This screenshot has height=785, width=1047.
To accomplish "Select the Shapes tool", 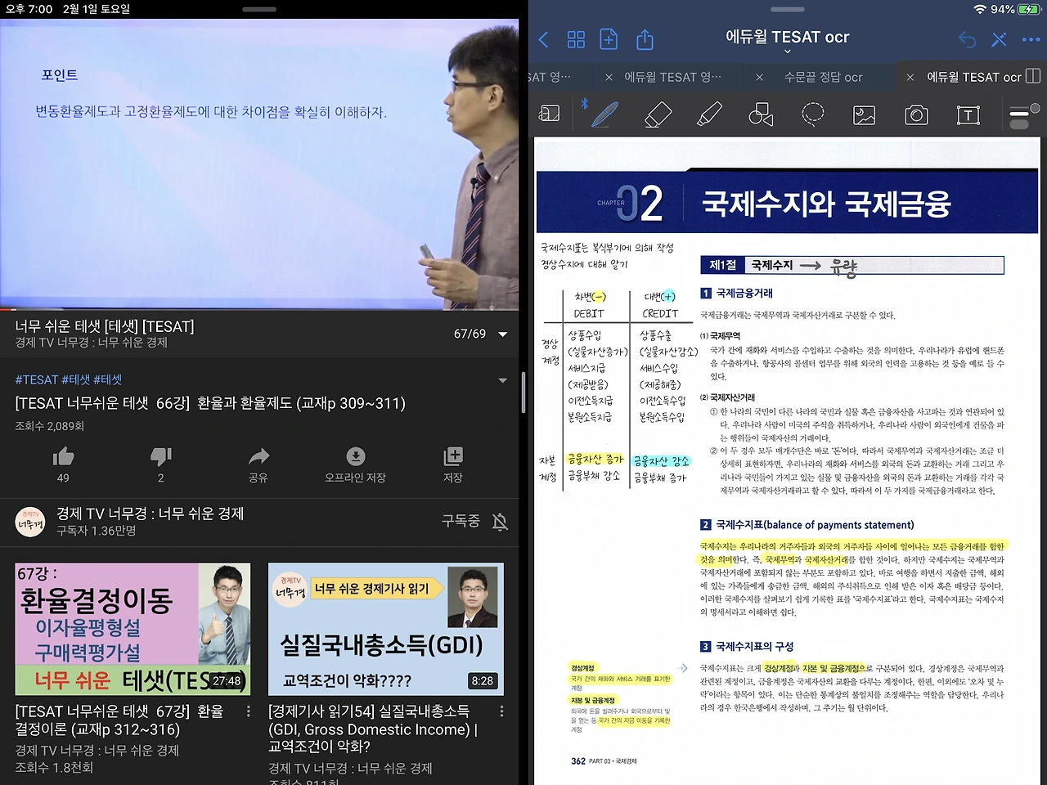I will point(761,114).
